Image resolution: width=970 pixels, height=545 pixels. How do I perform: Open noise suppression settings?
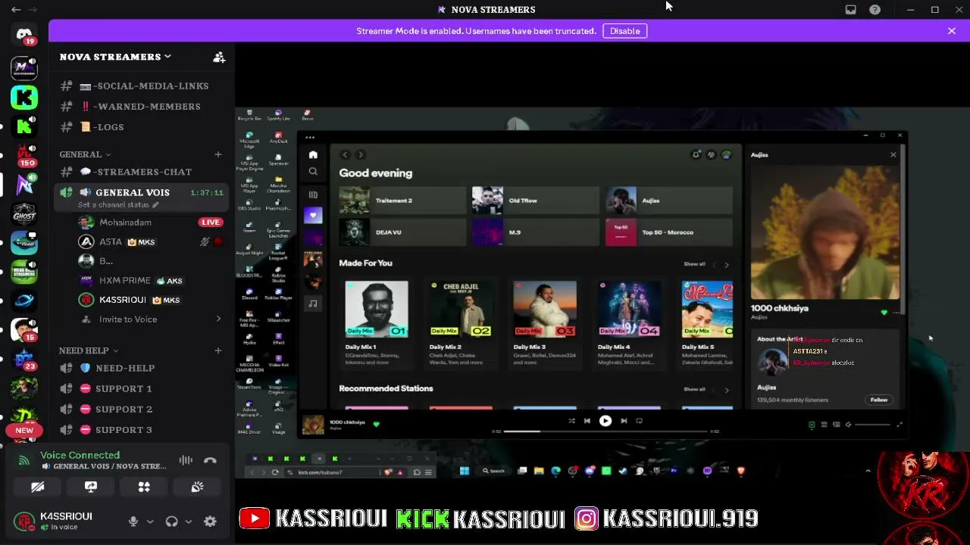(x=186, y=460)
